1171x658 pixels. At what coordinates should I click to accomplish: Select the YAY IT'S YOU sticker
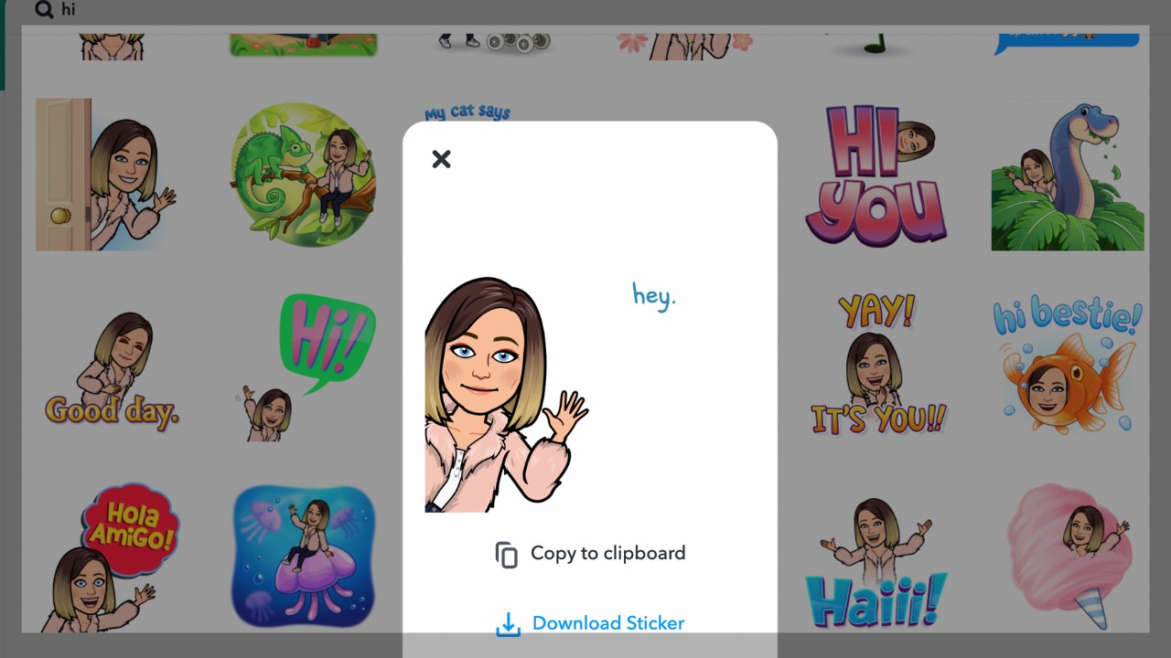coord(878,364)
